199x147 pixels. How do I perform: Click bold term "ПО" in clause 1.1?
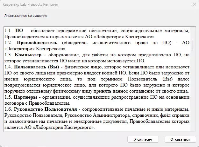(x=19, y=31)
